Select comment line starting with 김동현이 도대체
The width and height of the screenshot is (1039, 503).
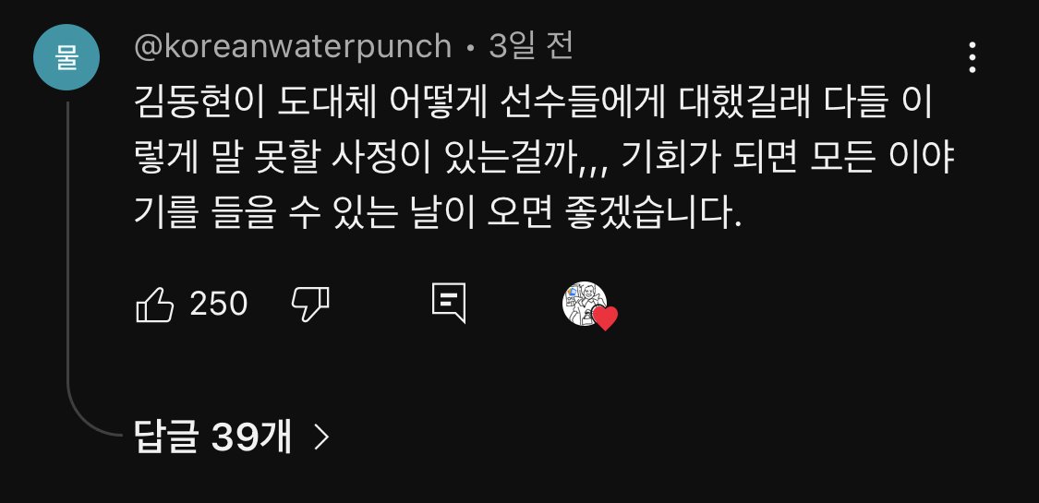point(534,104)
